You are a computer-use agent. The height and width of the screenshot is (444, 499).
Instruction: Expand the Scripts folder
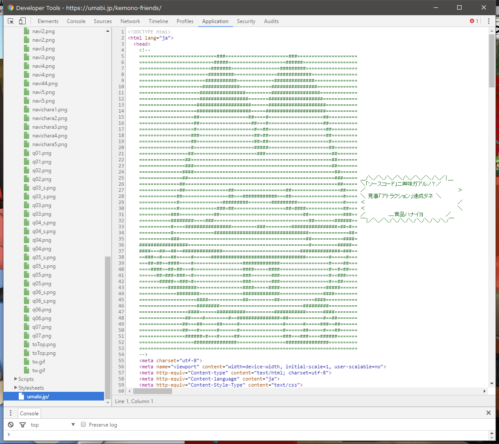click(x=16, y=379)
